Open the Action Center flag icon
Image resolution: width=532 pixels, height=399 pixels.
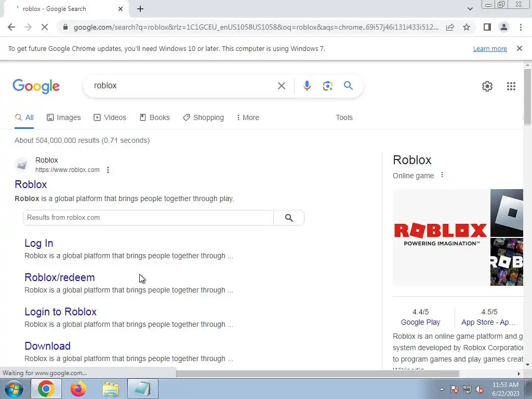click(454, 389)
